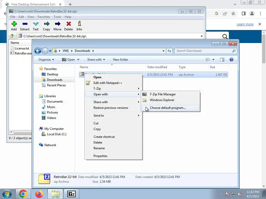Select Properties in context menu
This screenshot has width=266, height=199.
point(113,156)
